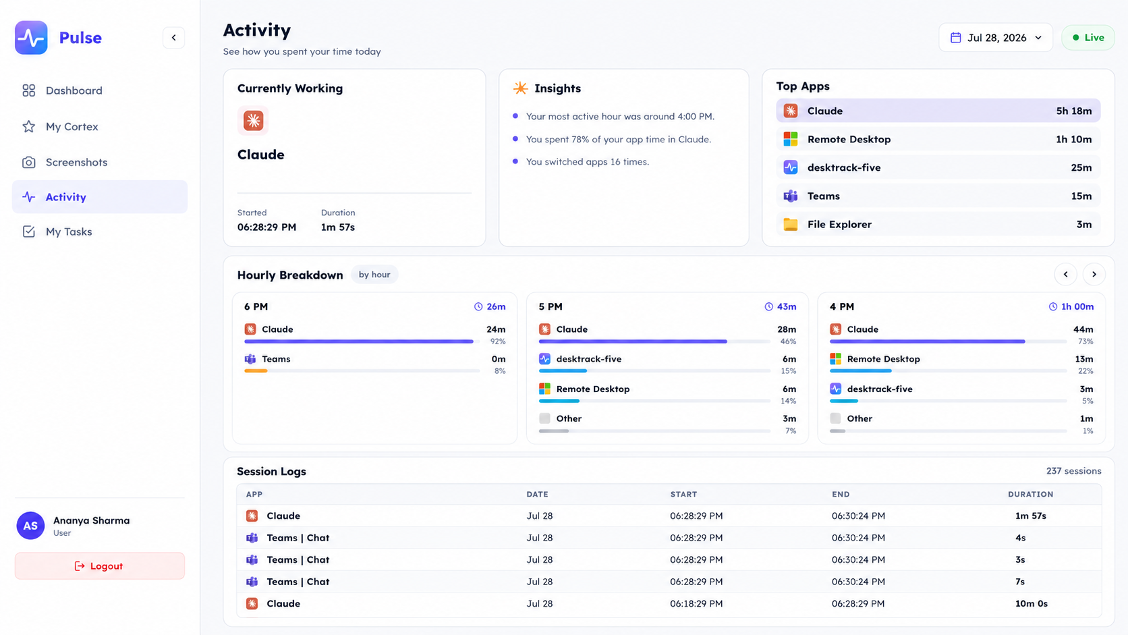Log out with the Logout button

point(100,566)
